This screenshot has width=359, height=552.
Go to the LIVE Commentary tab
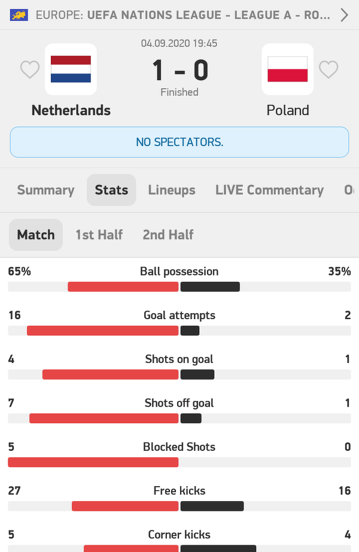click(269, 190)
